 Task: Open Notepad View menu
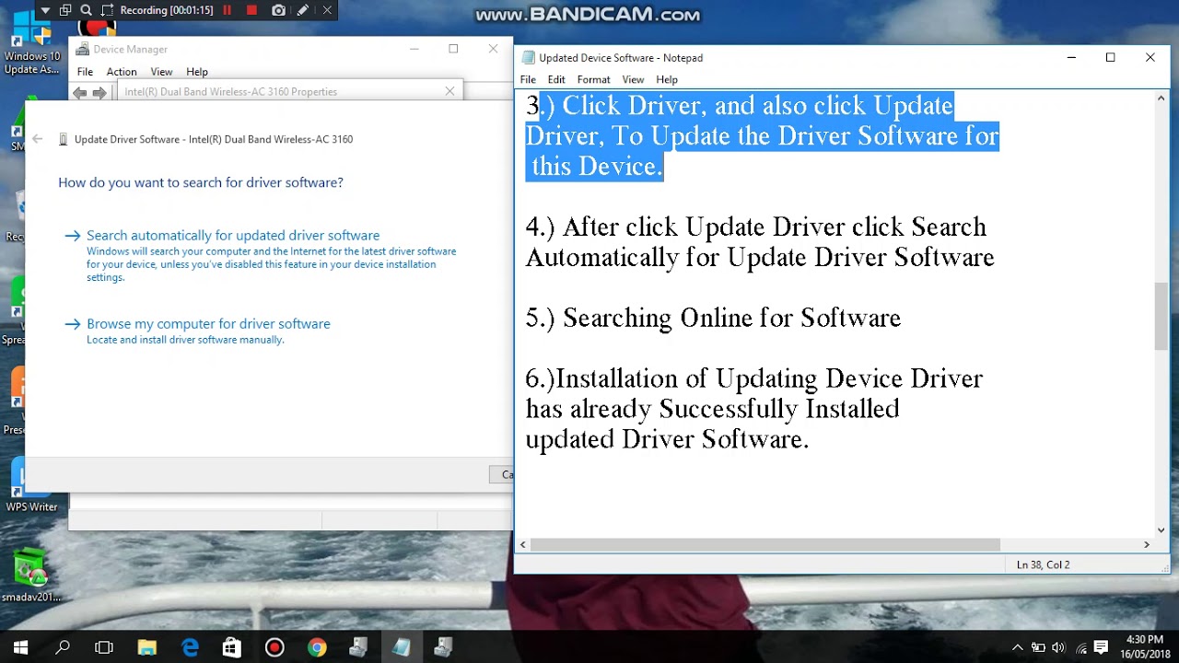633,80
